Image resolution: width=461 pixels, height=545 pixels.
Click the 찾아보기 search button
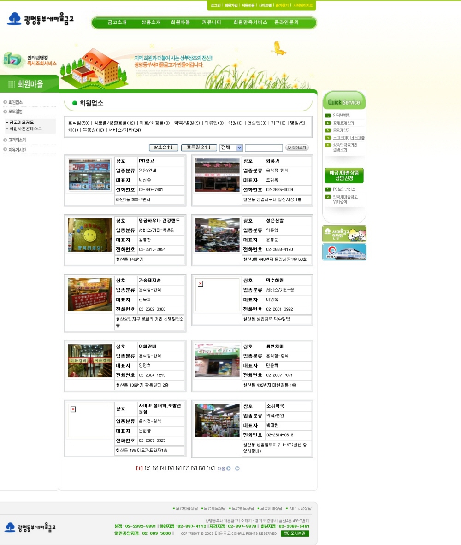297,147
